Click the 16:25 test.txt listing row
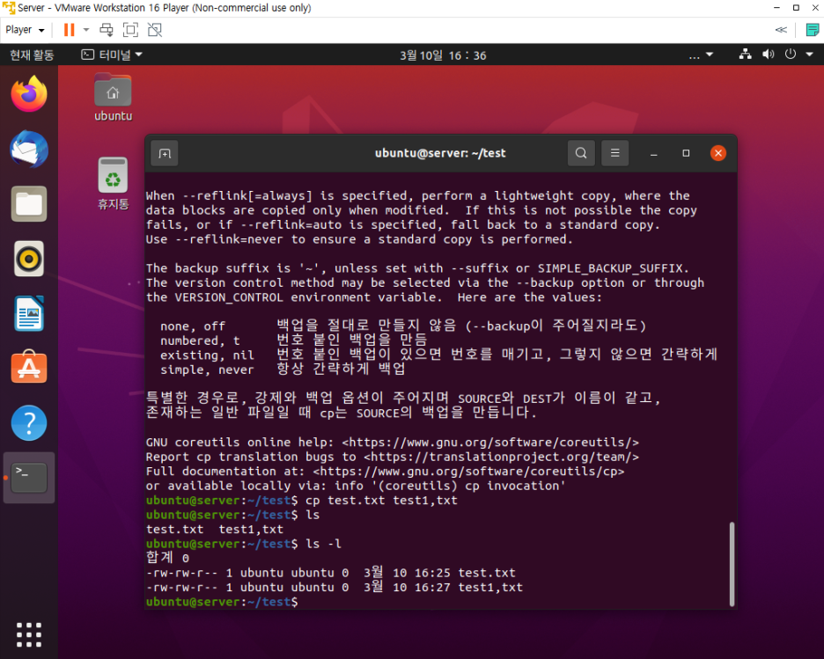824x659 pixels. [331, 573]
